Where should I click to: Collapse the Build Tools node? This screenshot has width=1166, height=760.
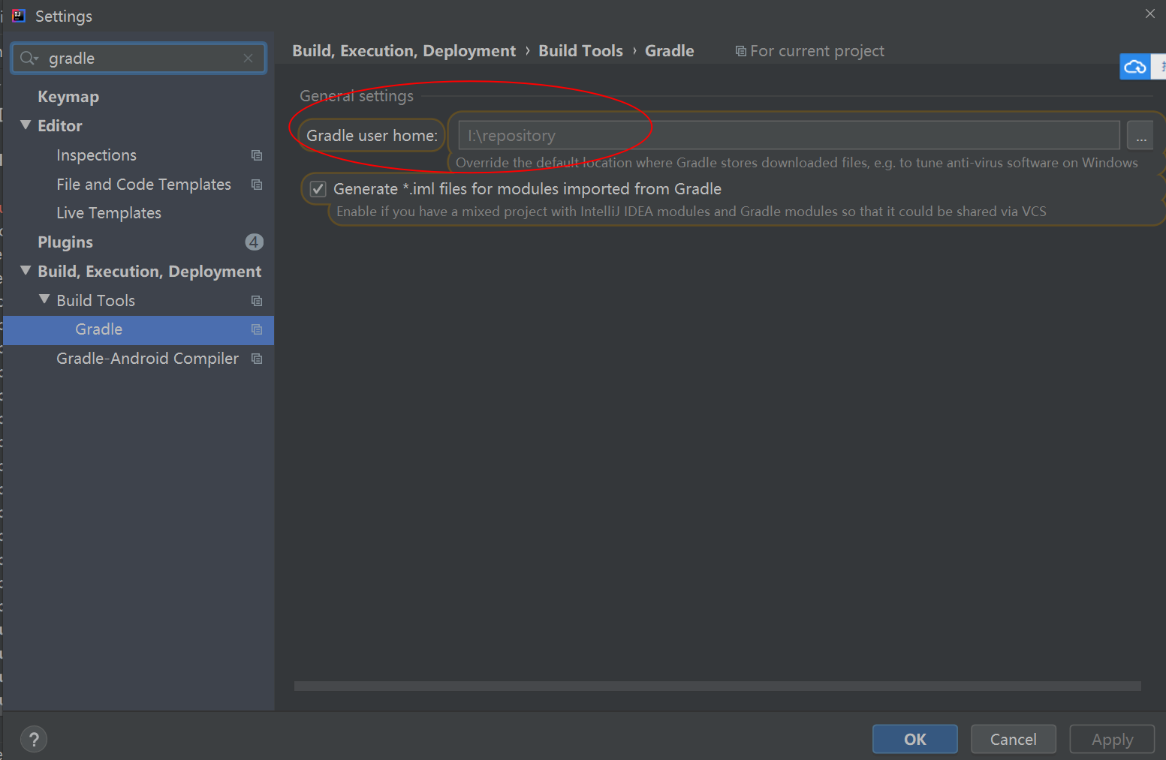pyautogui.click(x=44, y=299)
